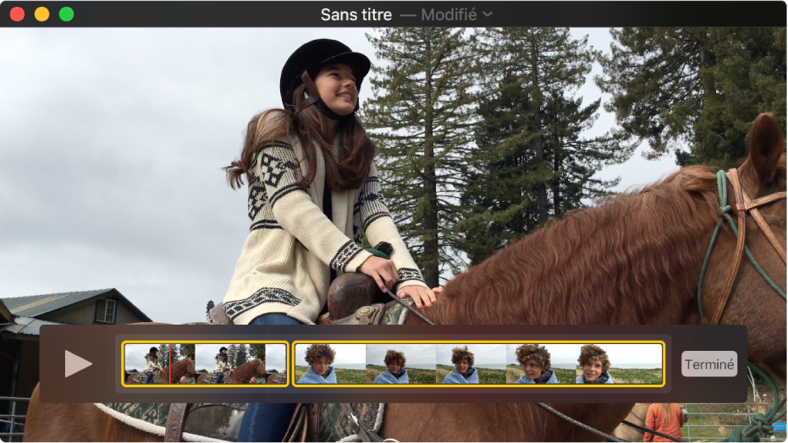Select the curly-haired boy clip in the timeline
Image resolution: width=788 pixels, height=443 pixels.
tap(479, 364)
